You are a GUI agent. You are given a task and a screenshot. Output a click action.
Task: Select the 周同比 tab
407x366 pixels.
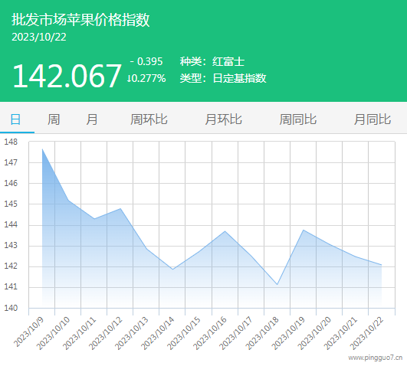297,119
